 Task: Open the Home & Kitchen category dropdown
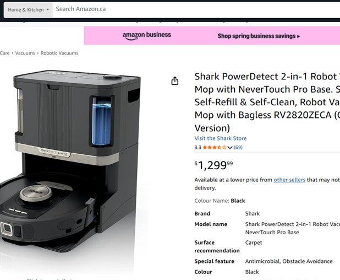(x=28, y=9)
